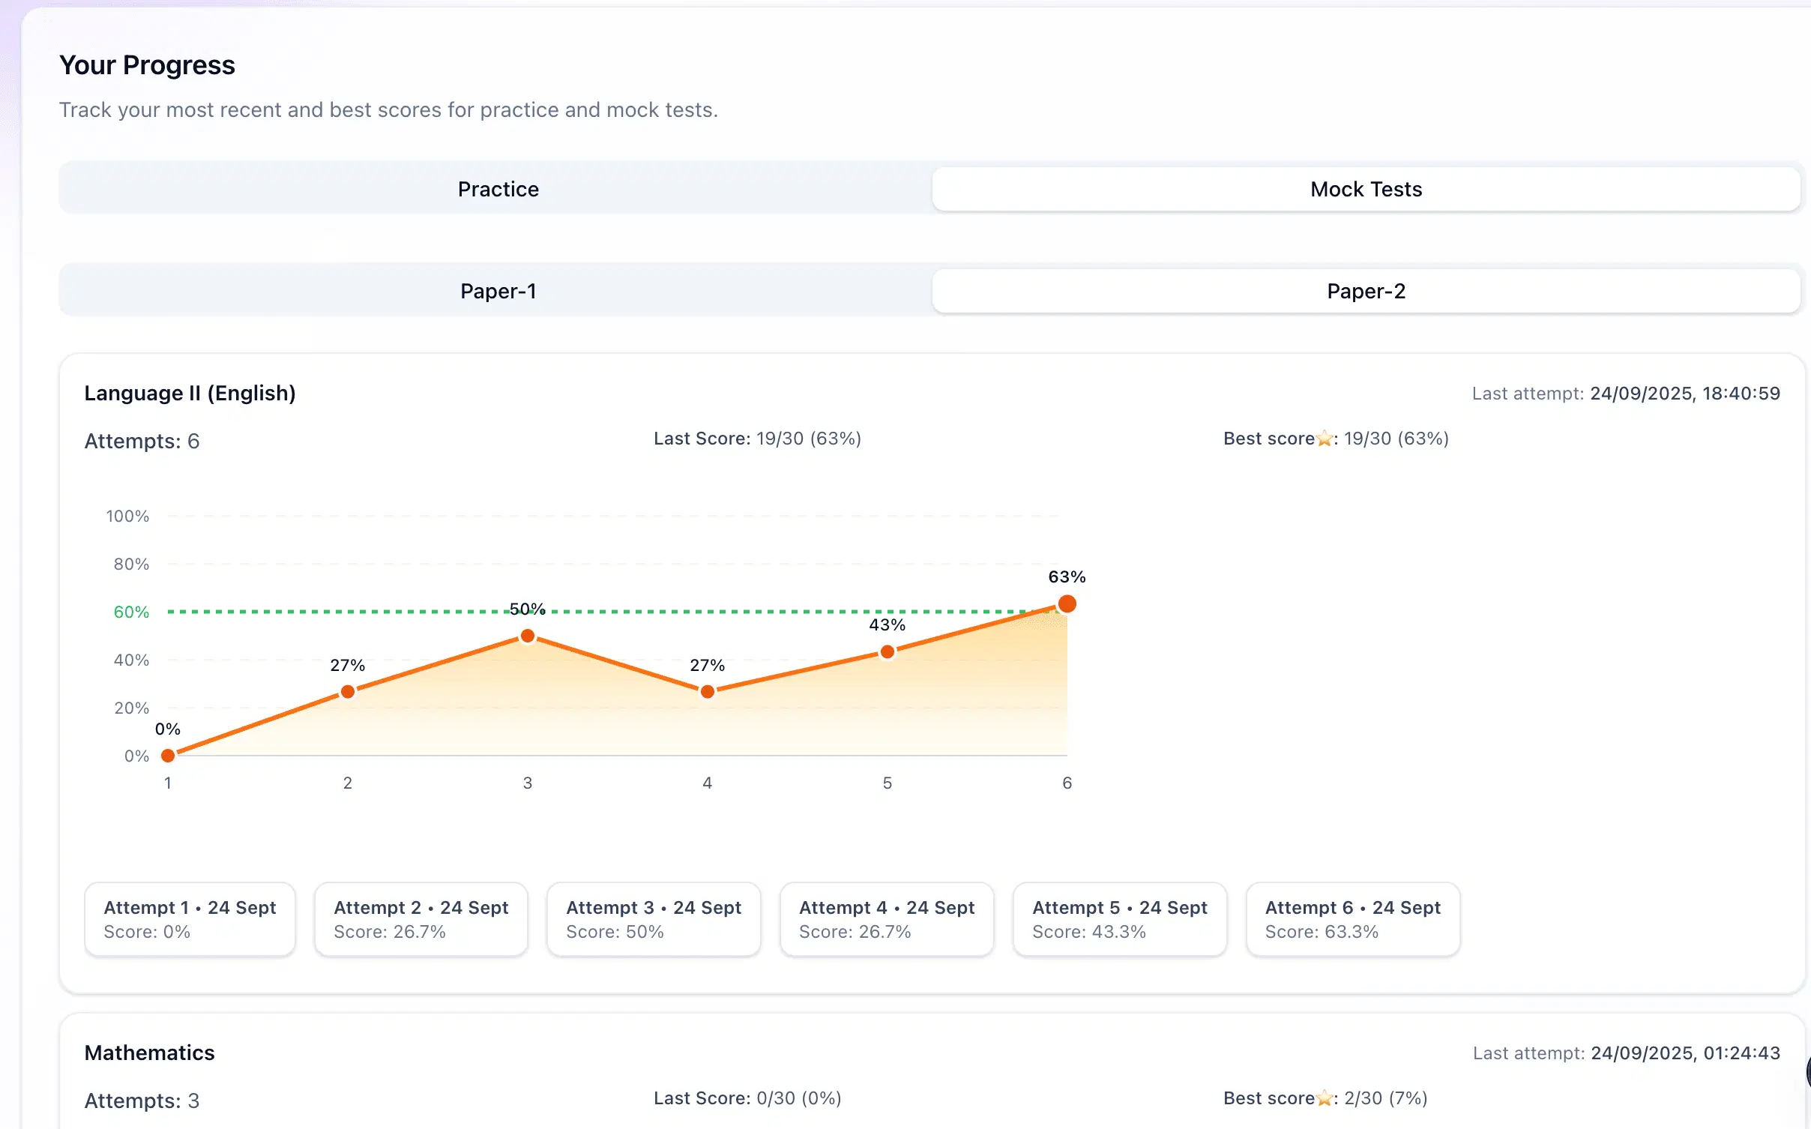Viewport: 1811px width, 1129px height.
Task: Click the green 60% threshold axis label
Action: [131, 612]
